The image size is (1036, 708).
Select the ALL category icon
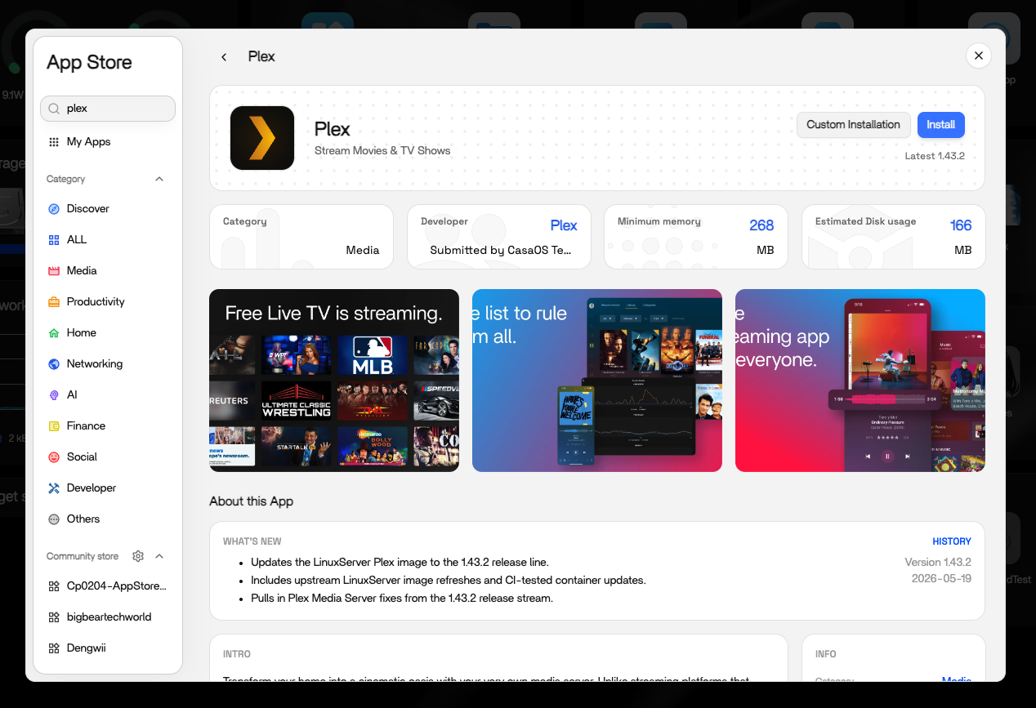54,240
